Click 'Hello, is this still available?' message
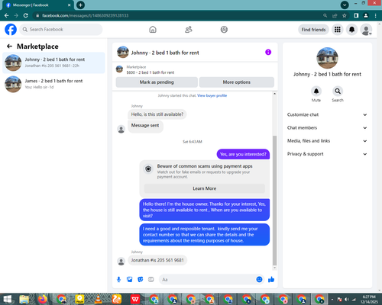 pyautogui.click(x=157, y=114)
